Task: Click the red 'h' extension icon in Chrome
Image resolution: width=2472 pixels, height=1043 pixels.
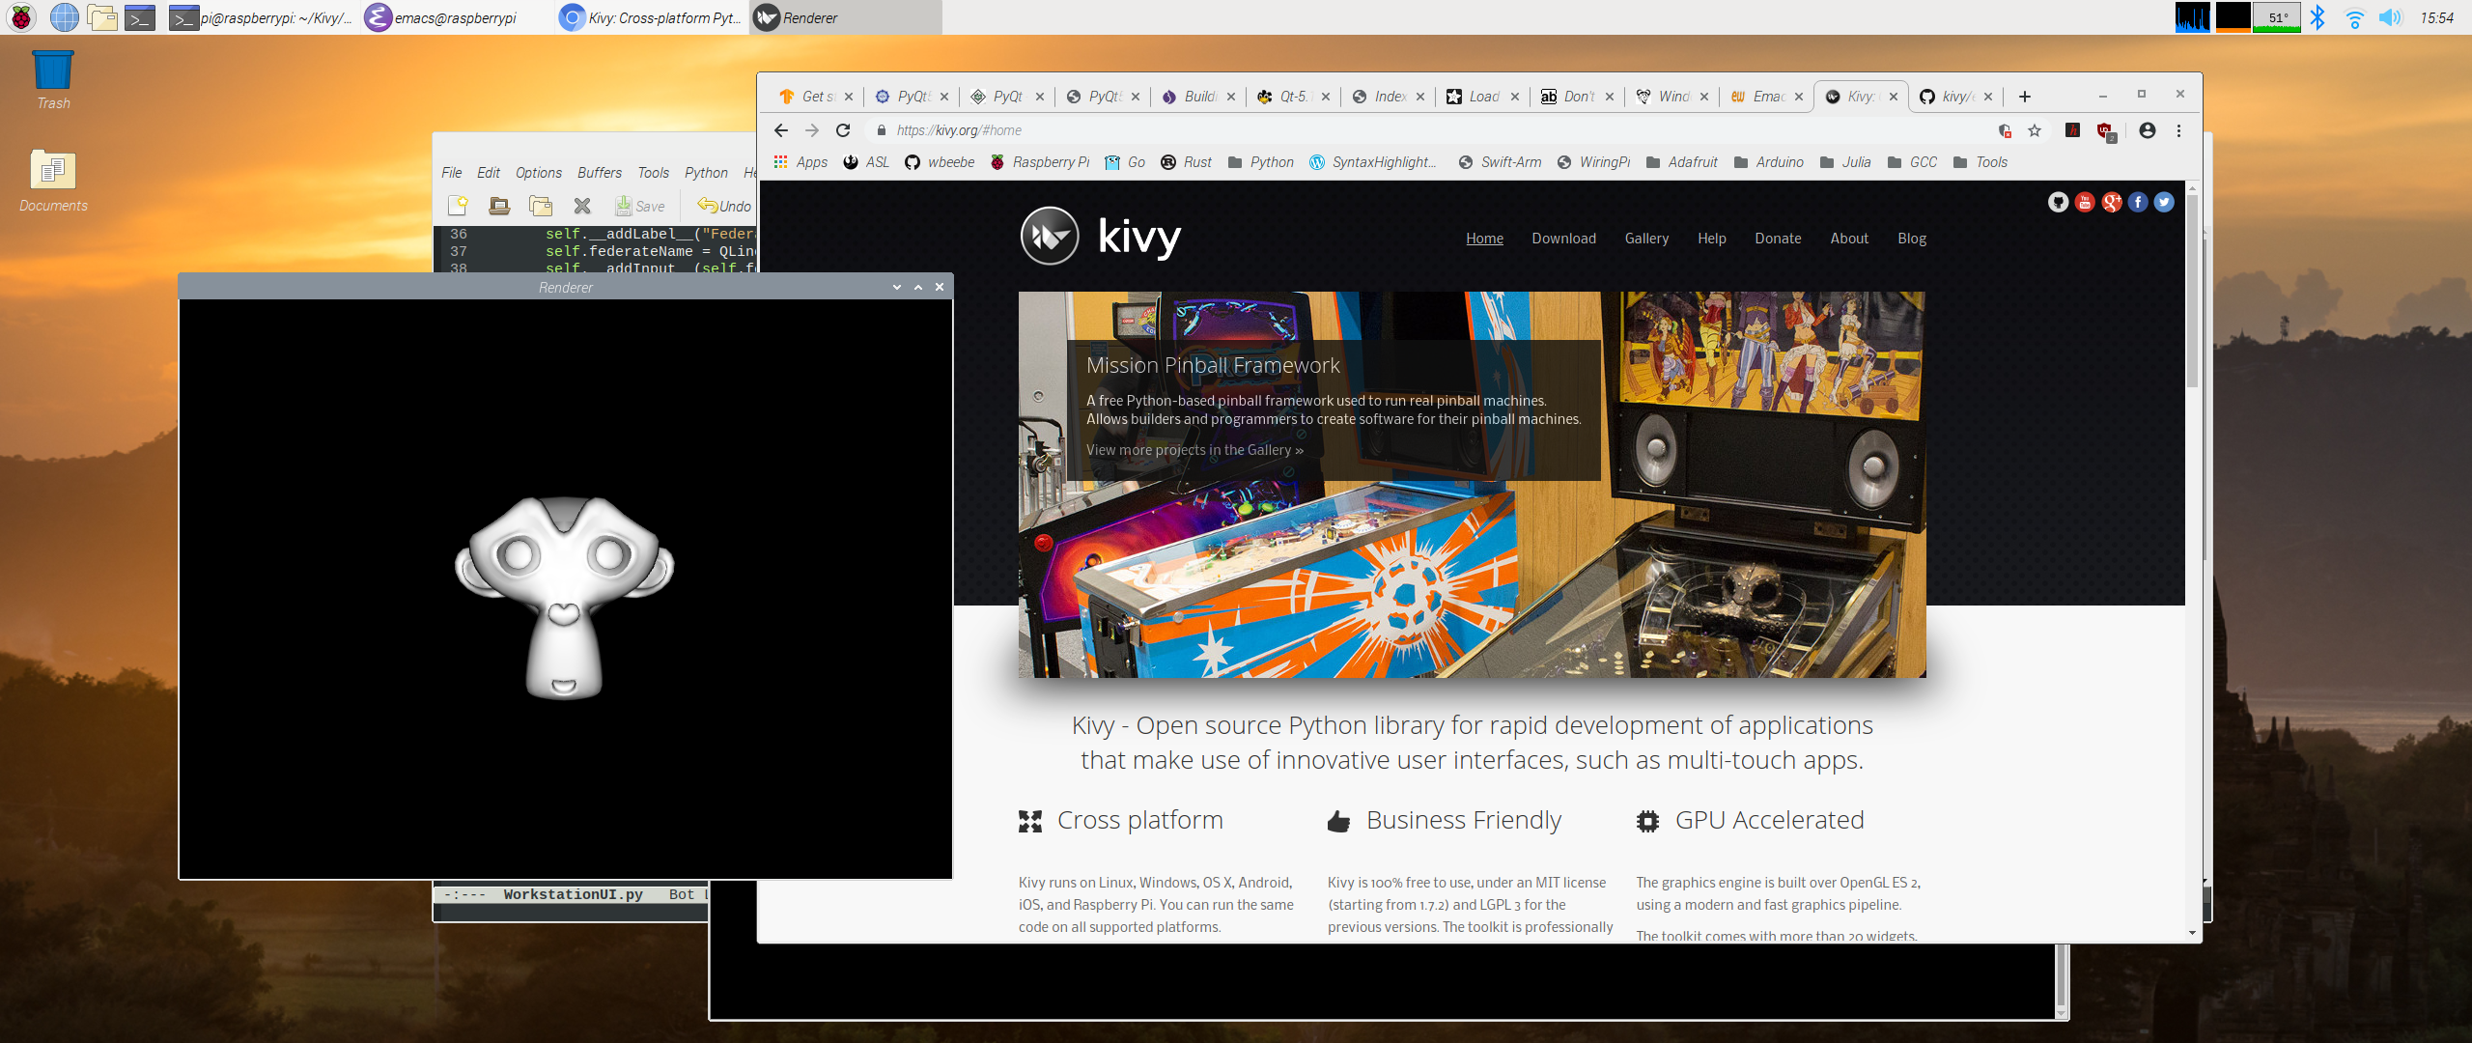Action: (2072, 130)
